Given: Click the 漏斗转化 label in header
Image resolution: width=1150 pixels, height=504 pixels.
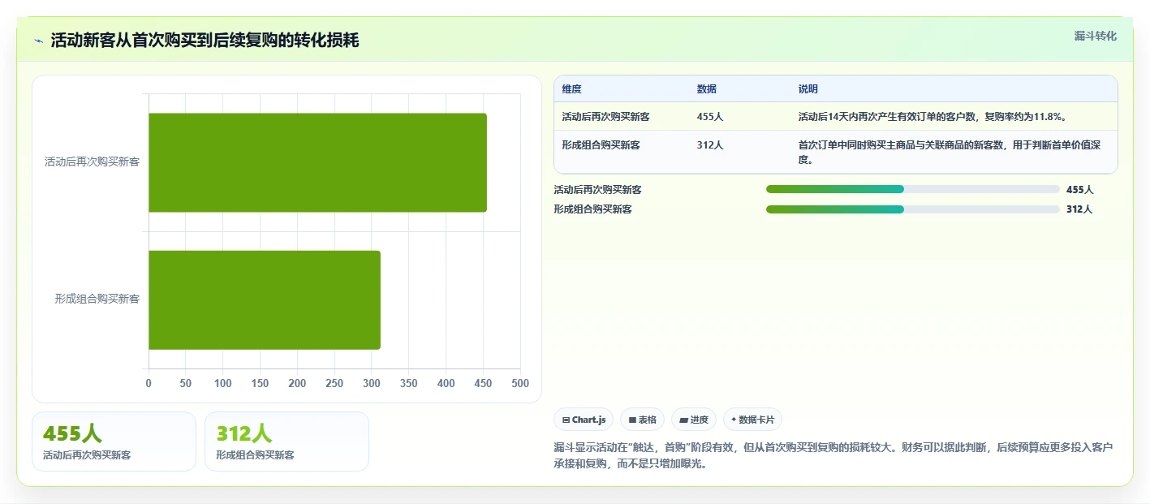Looking at the screenshot, I should 1095,36.
